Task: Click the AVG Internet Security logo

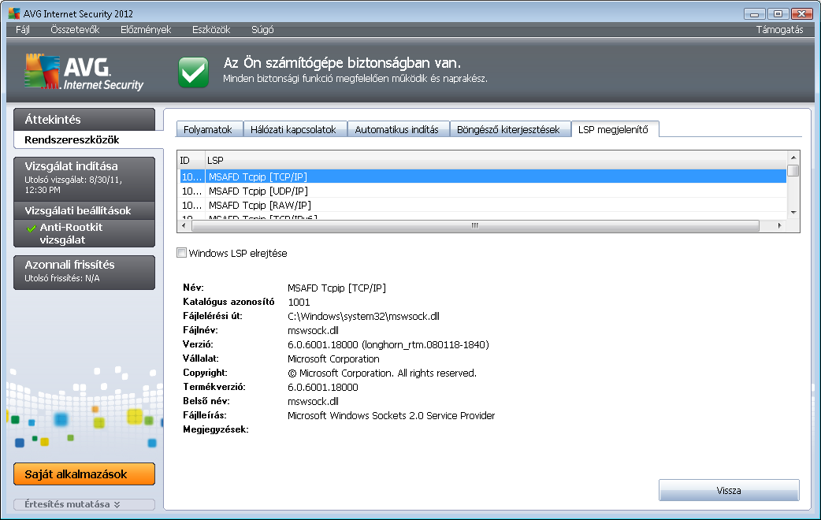Action: coord(84,72)
